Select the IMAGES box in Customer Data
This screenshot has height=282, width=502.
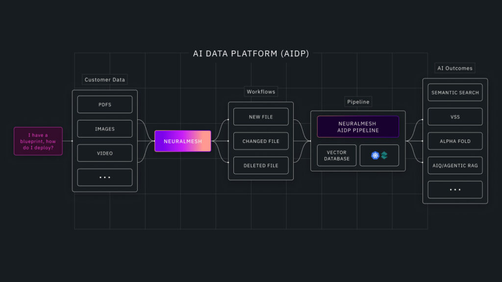point(105,129)
